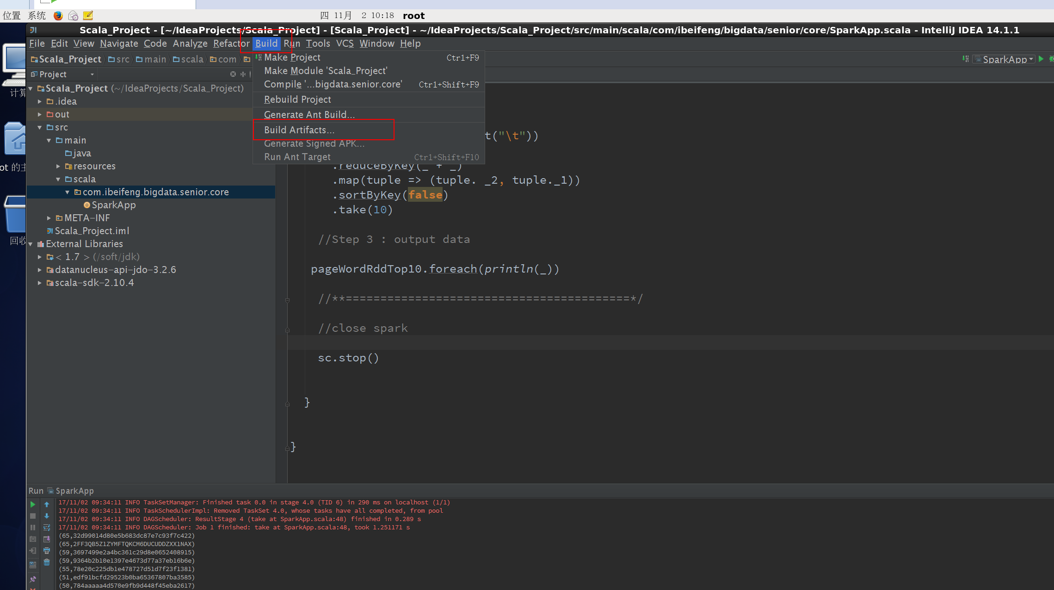Click the SparkApp tab in the Run panel
This screenshot has height=590, width=1054.
coord(71,491)
